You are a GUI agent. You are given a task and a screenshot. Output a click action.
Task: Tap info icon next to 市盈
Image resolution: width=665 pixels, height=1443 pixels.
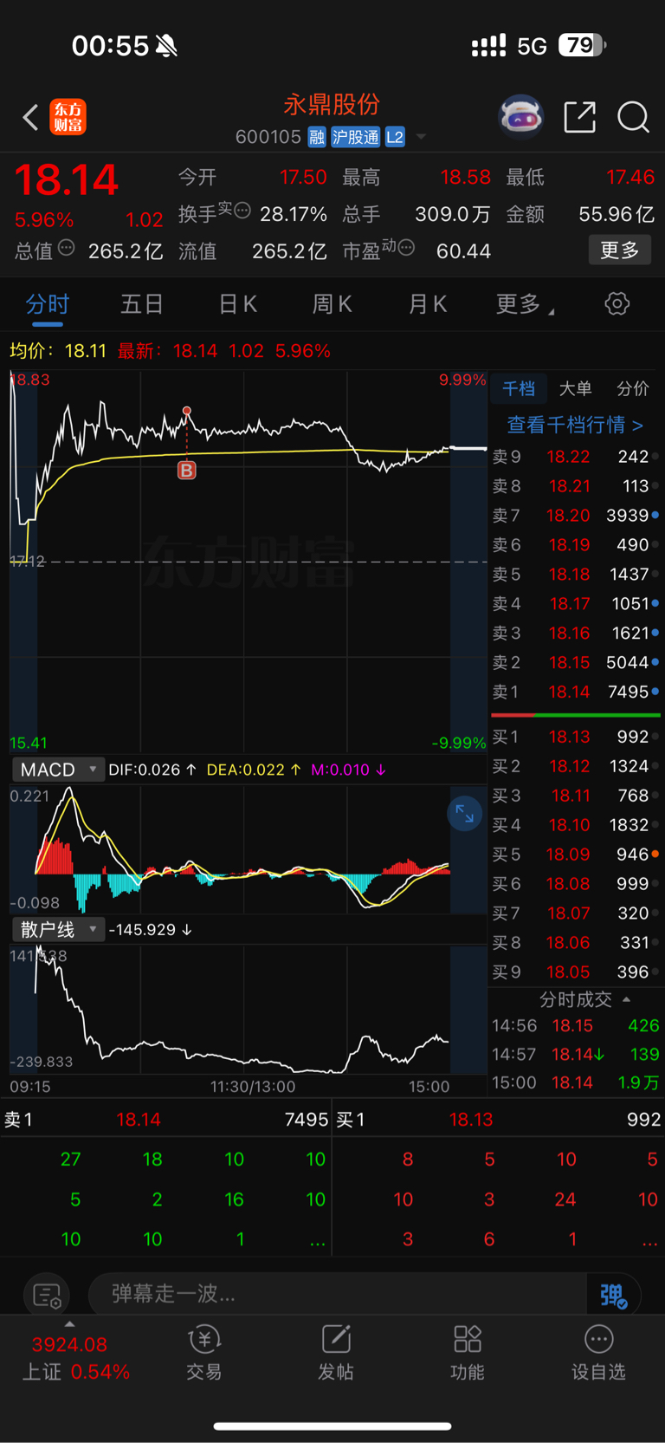click(406, 248)
